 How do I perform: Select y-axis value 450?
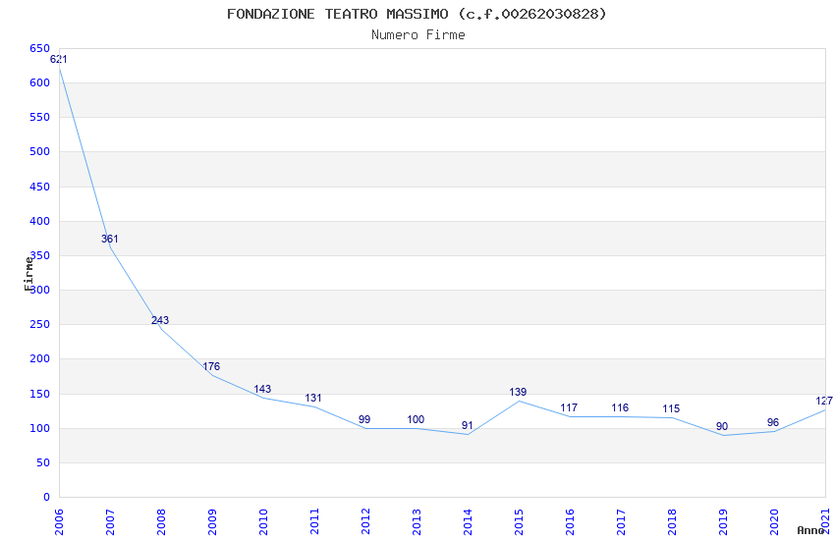[40, 187]
